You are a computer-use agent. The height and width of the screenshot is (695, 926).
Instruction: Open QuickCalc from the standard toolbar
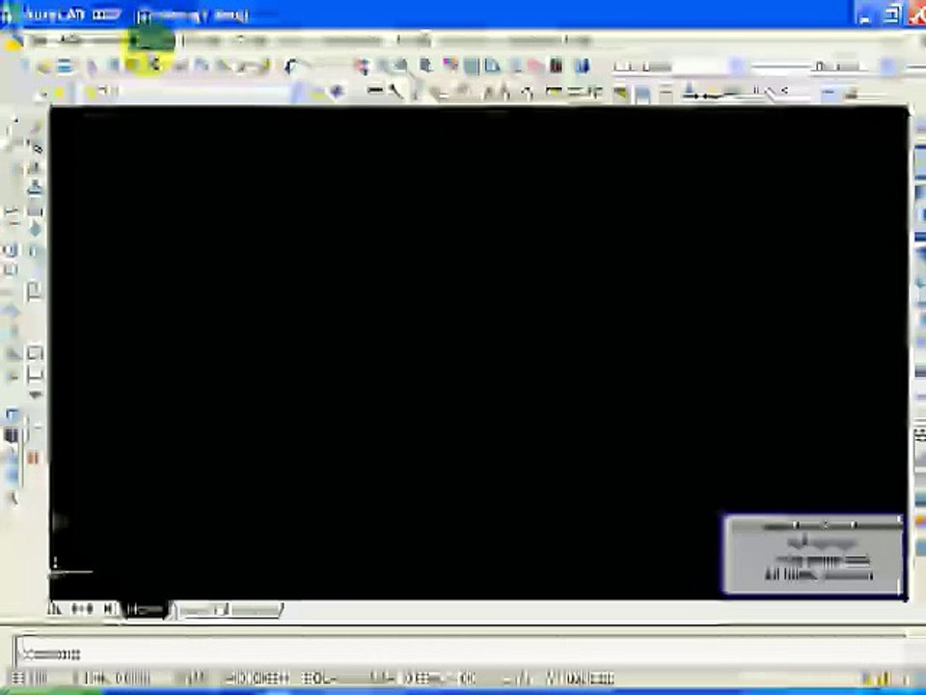point(556,67)
